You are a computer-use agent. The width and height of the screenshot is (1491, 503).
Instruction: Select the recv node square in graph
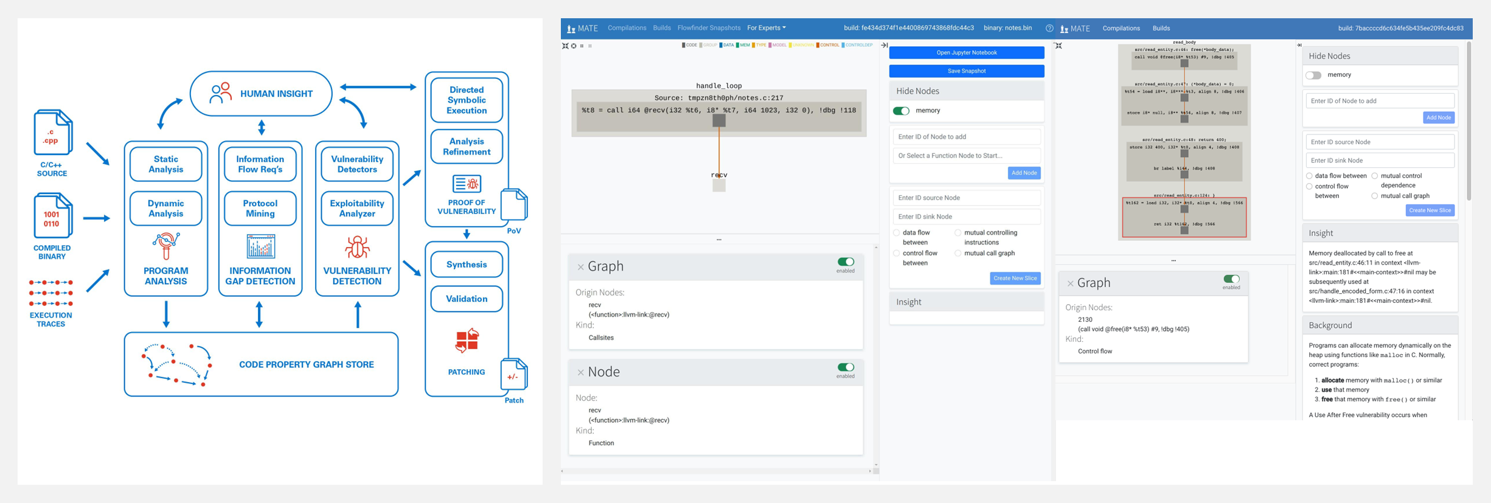pos(719,186)
